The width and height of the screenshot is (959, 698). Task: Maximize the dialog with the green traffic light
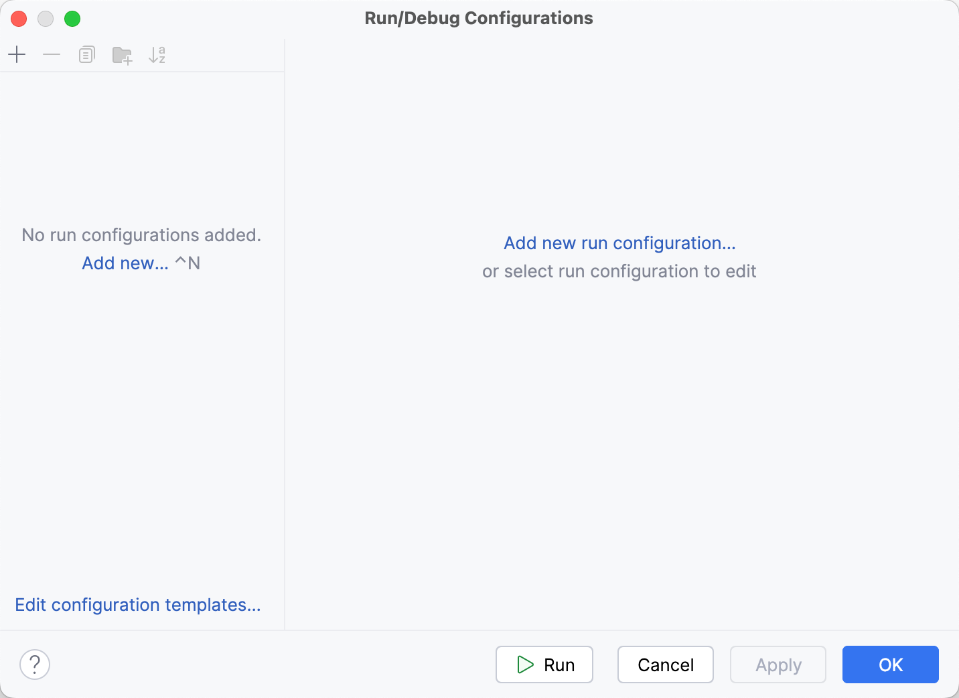tap(72, 19)
